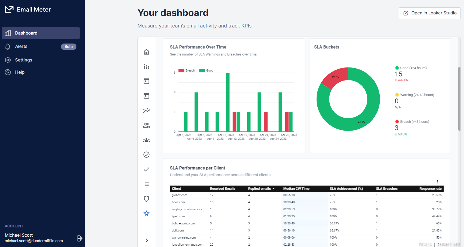Click the Email Meter logo icon
The height and width of the screenshot is (247, 464).
(9, 9)
